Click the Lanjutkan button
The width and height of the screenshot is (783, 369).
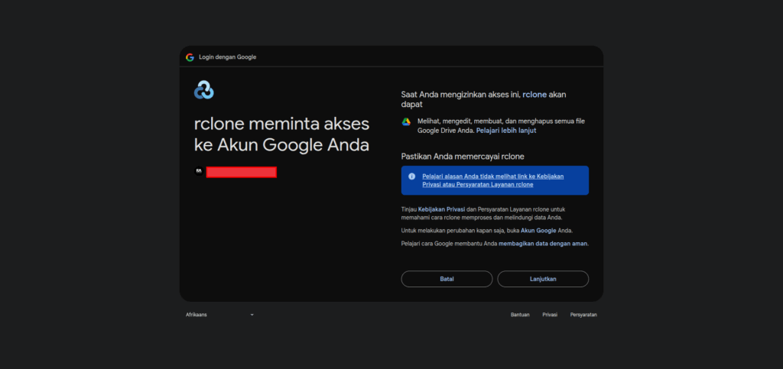544,280
